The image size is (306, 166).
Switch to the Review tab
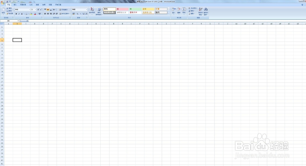click(44, 5)
